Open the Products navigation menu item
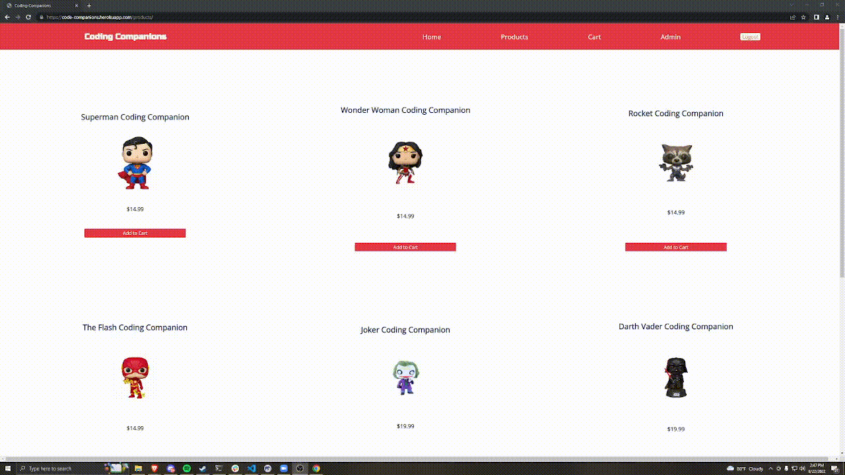 514,37
